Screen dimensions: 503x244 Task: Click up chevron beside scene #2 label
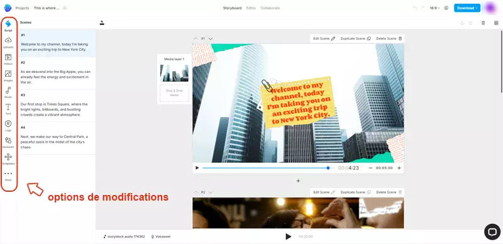(196, 192)
